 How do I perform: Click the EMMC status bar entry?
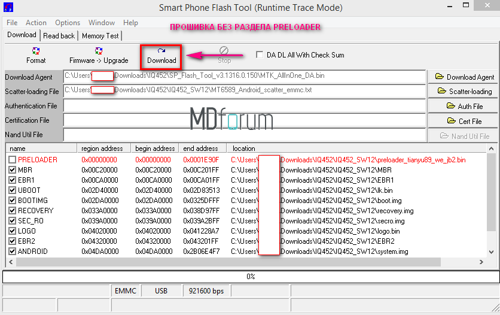(126, 290)
